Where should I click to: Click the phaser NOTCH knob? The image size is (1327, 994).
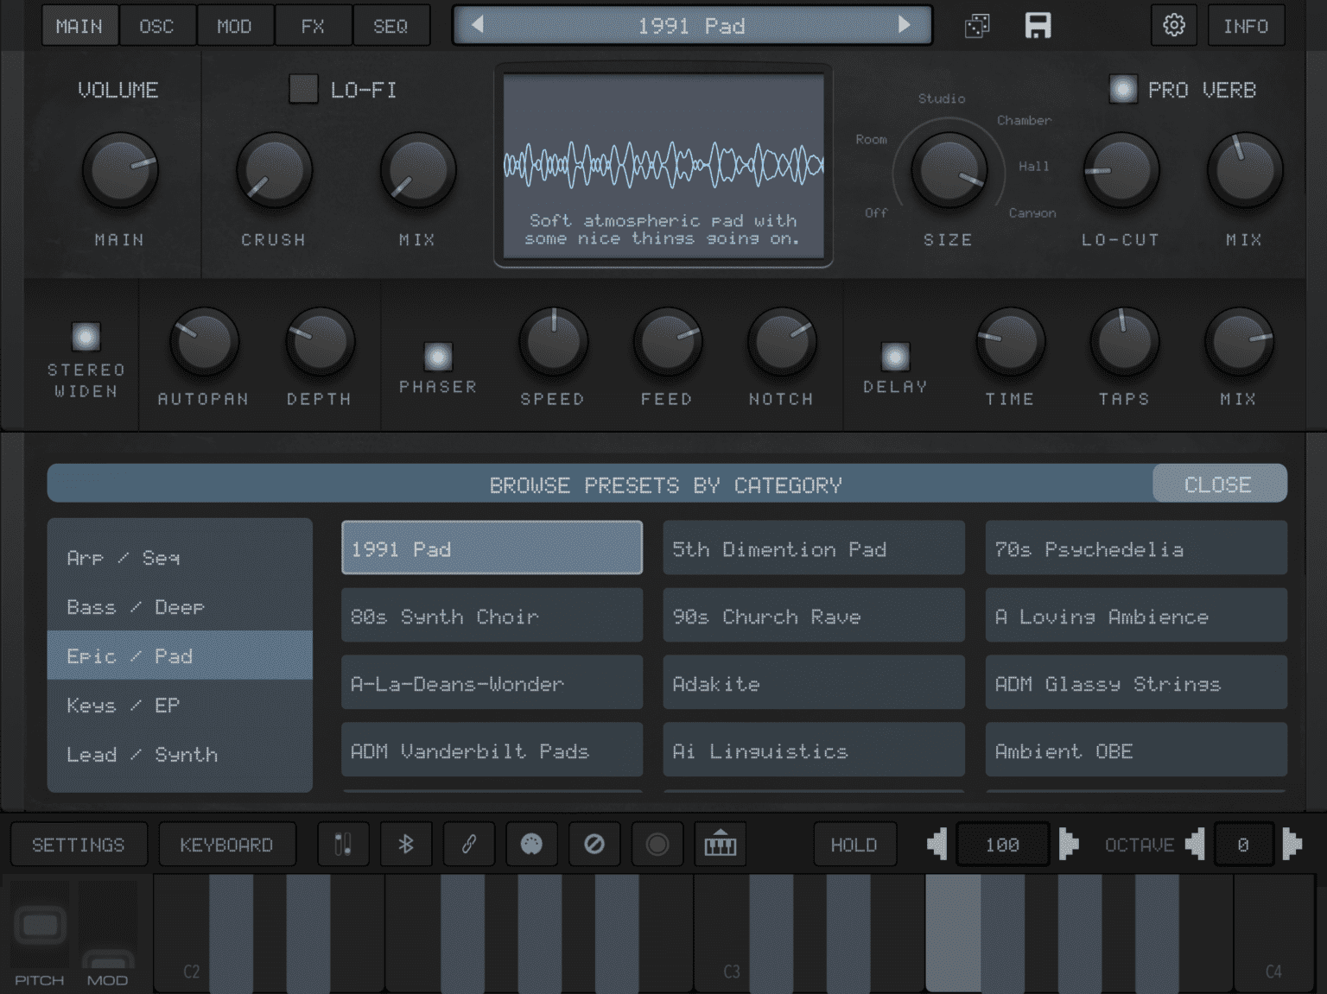click(x=781, y=342)
